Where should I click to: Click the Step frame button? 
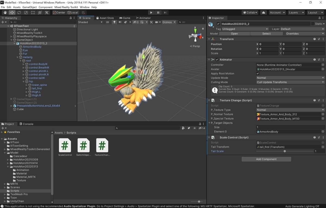coord(165,12)
